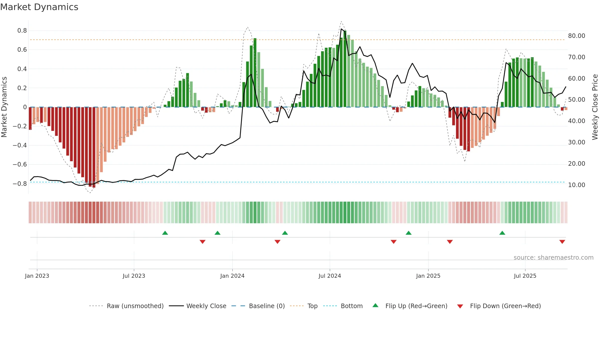The height and width of the screenshot is (339, 602).
Task: Select the last red flip-down marker in Sep 2025
Action: click(x=562, y=242)
